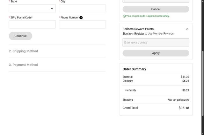Follow the Sign In link
The height and width of the screenshot is (135, 204).
pos(127,34)
